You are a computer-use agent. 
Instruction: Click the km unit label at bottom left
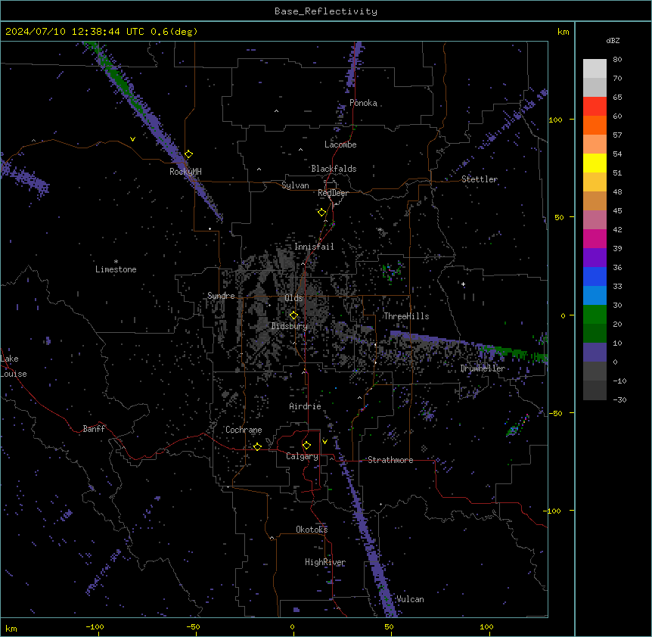click(x=11, y=629)
